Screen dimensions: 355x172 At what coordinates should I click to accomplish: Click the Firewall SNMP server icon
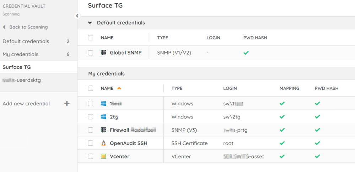click(103, 130)
